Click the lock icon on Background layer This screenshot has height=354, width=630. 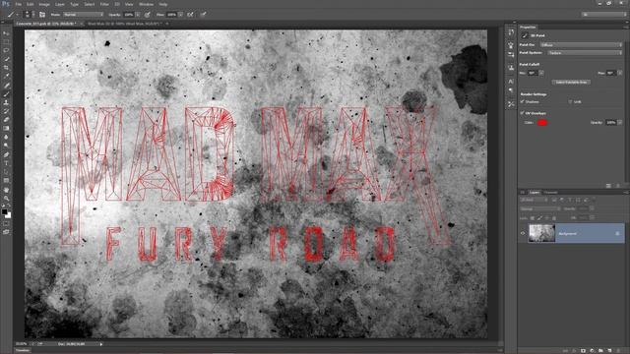tap(617, 234)
